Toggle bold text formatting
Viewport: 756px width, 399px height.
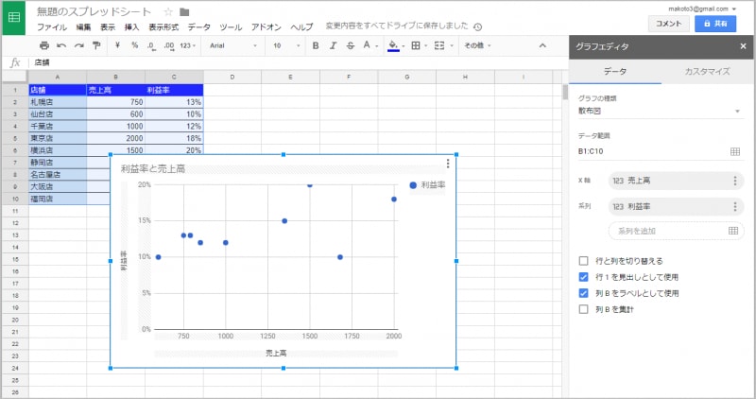pos(317,45)
